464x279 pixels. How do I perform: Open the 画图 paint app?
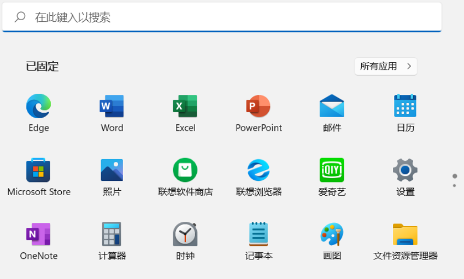[332, 234]
